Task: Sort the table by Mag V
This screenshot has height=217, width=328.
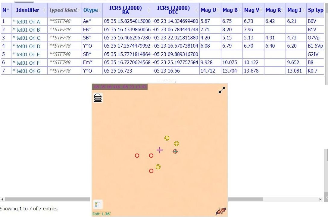Action: point(253,10)
